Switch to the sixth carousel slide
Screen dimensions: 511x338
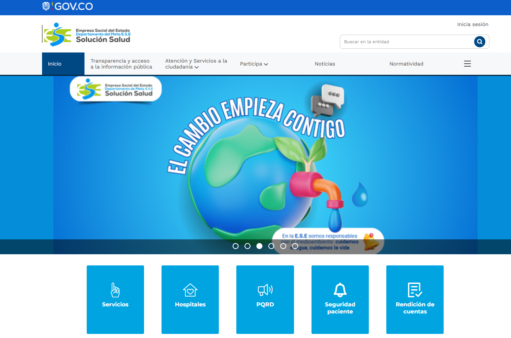point(295,246)
